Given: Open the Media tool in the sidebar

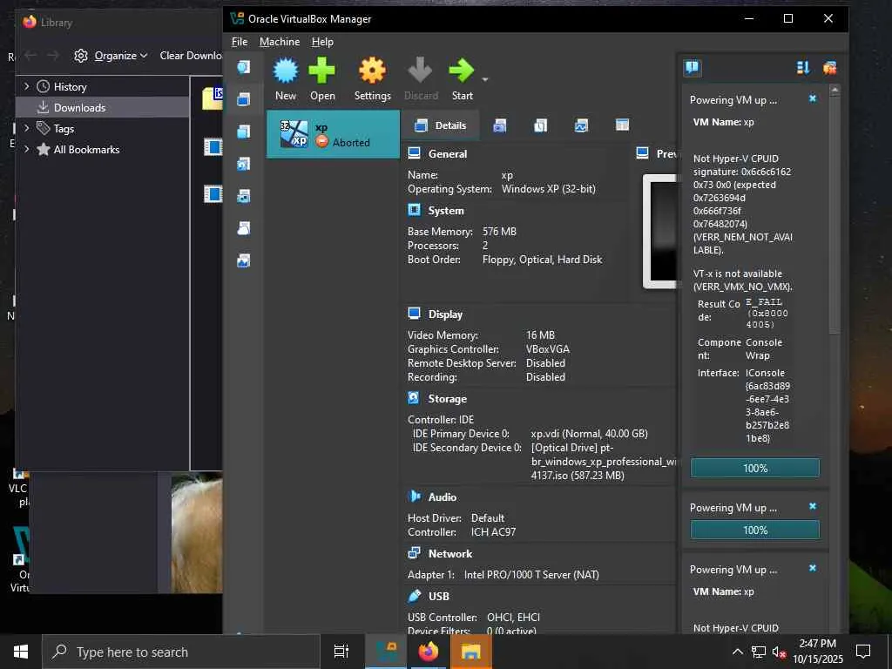Looking at the screenshot, I should click(x=244, y=165).
